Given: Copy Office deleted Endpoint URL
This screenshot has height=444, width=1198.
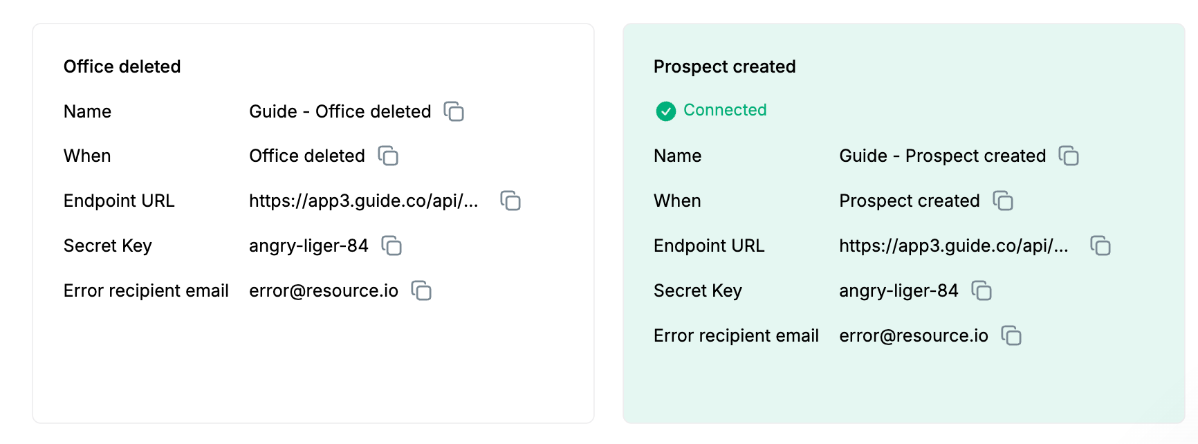Looking at the screenshot, I should click(x=510, y=201).
